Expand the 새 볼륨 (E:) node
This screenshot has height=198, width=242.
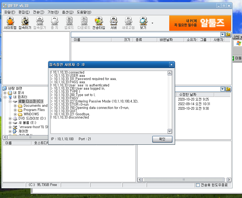tap(10, 123)
